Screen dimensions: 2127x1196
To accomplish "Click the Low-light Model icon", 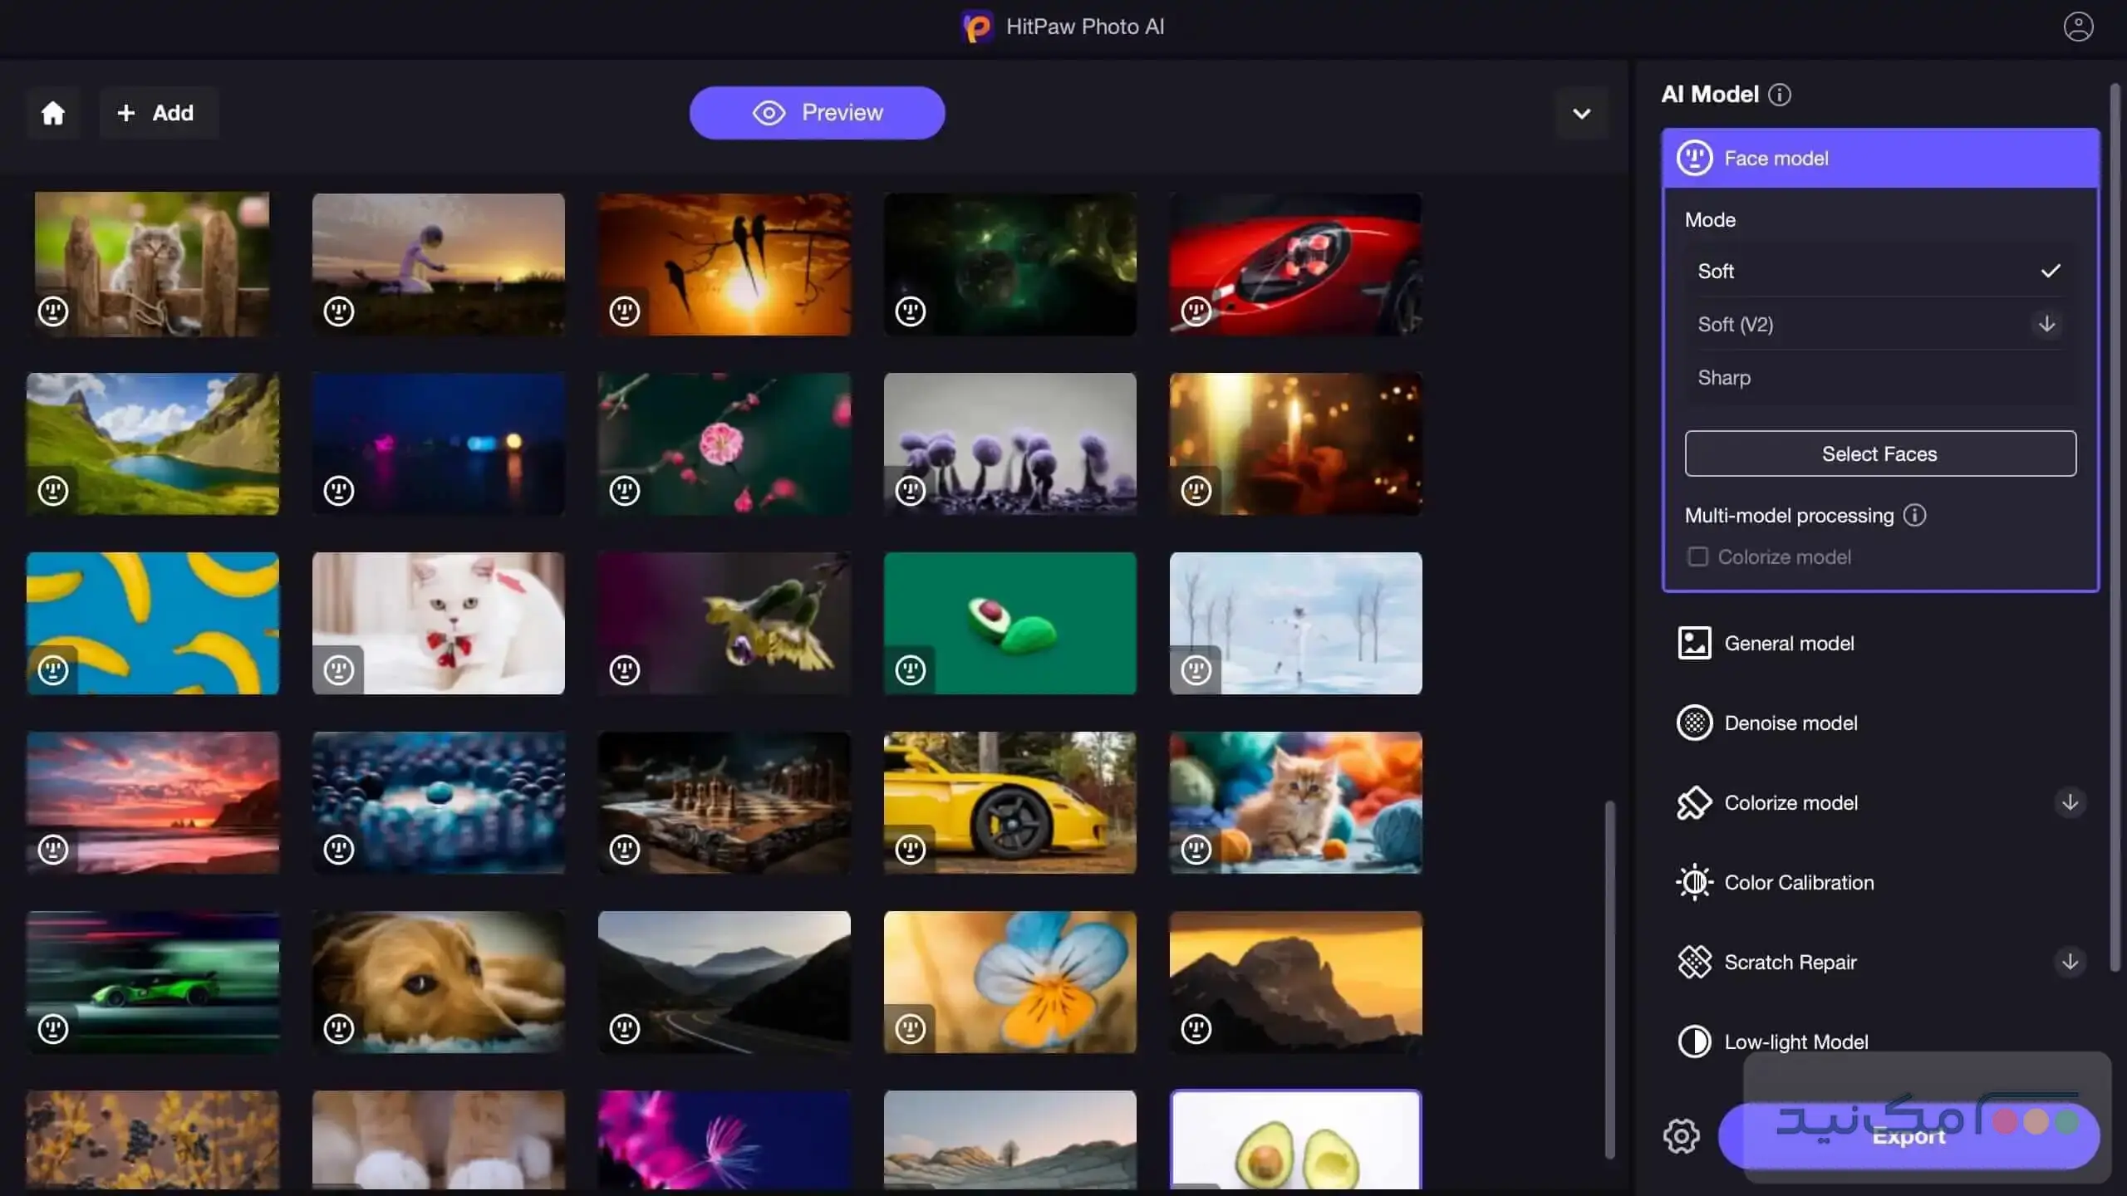I will coord(1695,1042).
